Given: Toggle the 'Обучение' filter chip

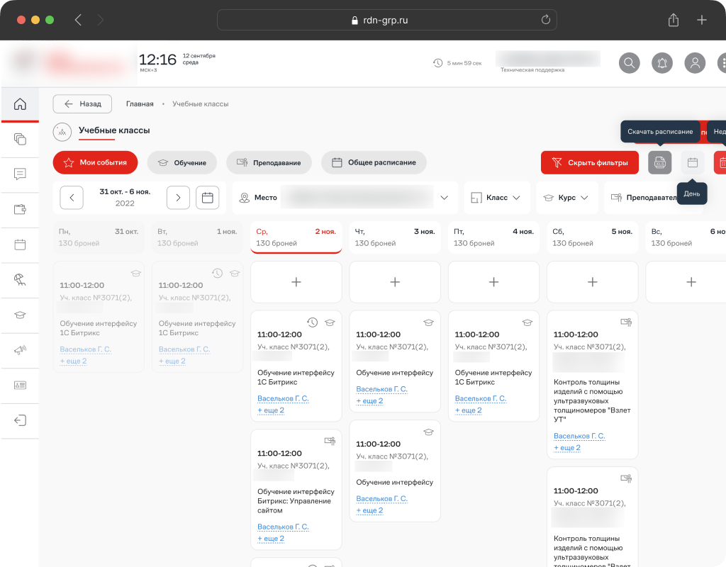Looking at the screenshot, I should click(x=181, y=162).
